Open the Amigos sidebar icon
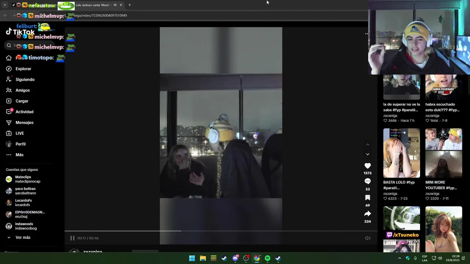The width and height of the screenshot is (470, 264). pyautogui.click(x=9, y=90)
